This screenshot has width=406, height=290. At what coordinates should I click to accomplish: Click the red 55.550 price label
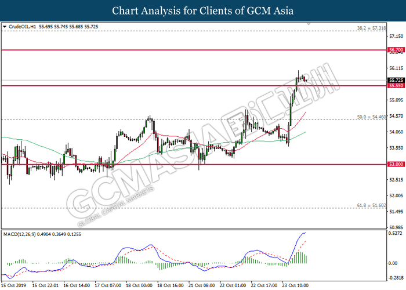[396, 85]
